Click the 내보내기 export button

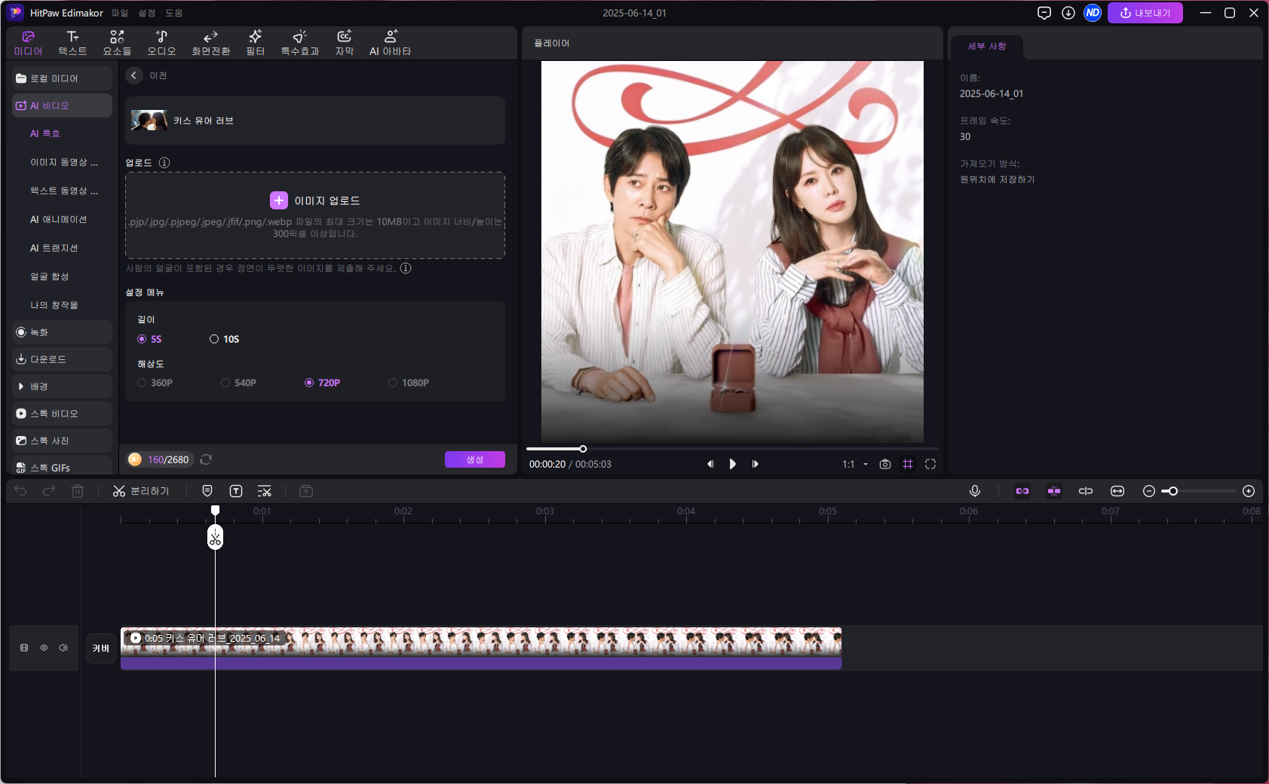[1145, 13]
